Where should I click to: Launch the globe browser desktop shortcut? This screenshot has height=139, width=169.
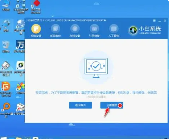pos(20,27)
